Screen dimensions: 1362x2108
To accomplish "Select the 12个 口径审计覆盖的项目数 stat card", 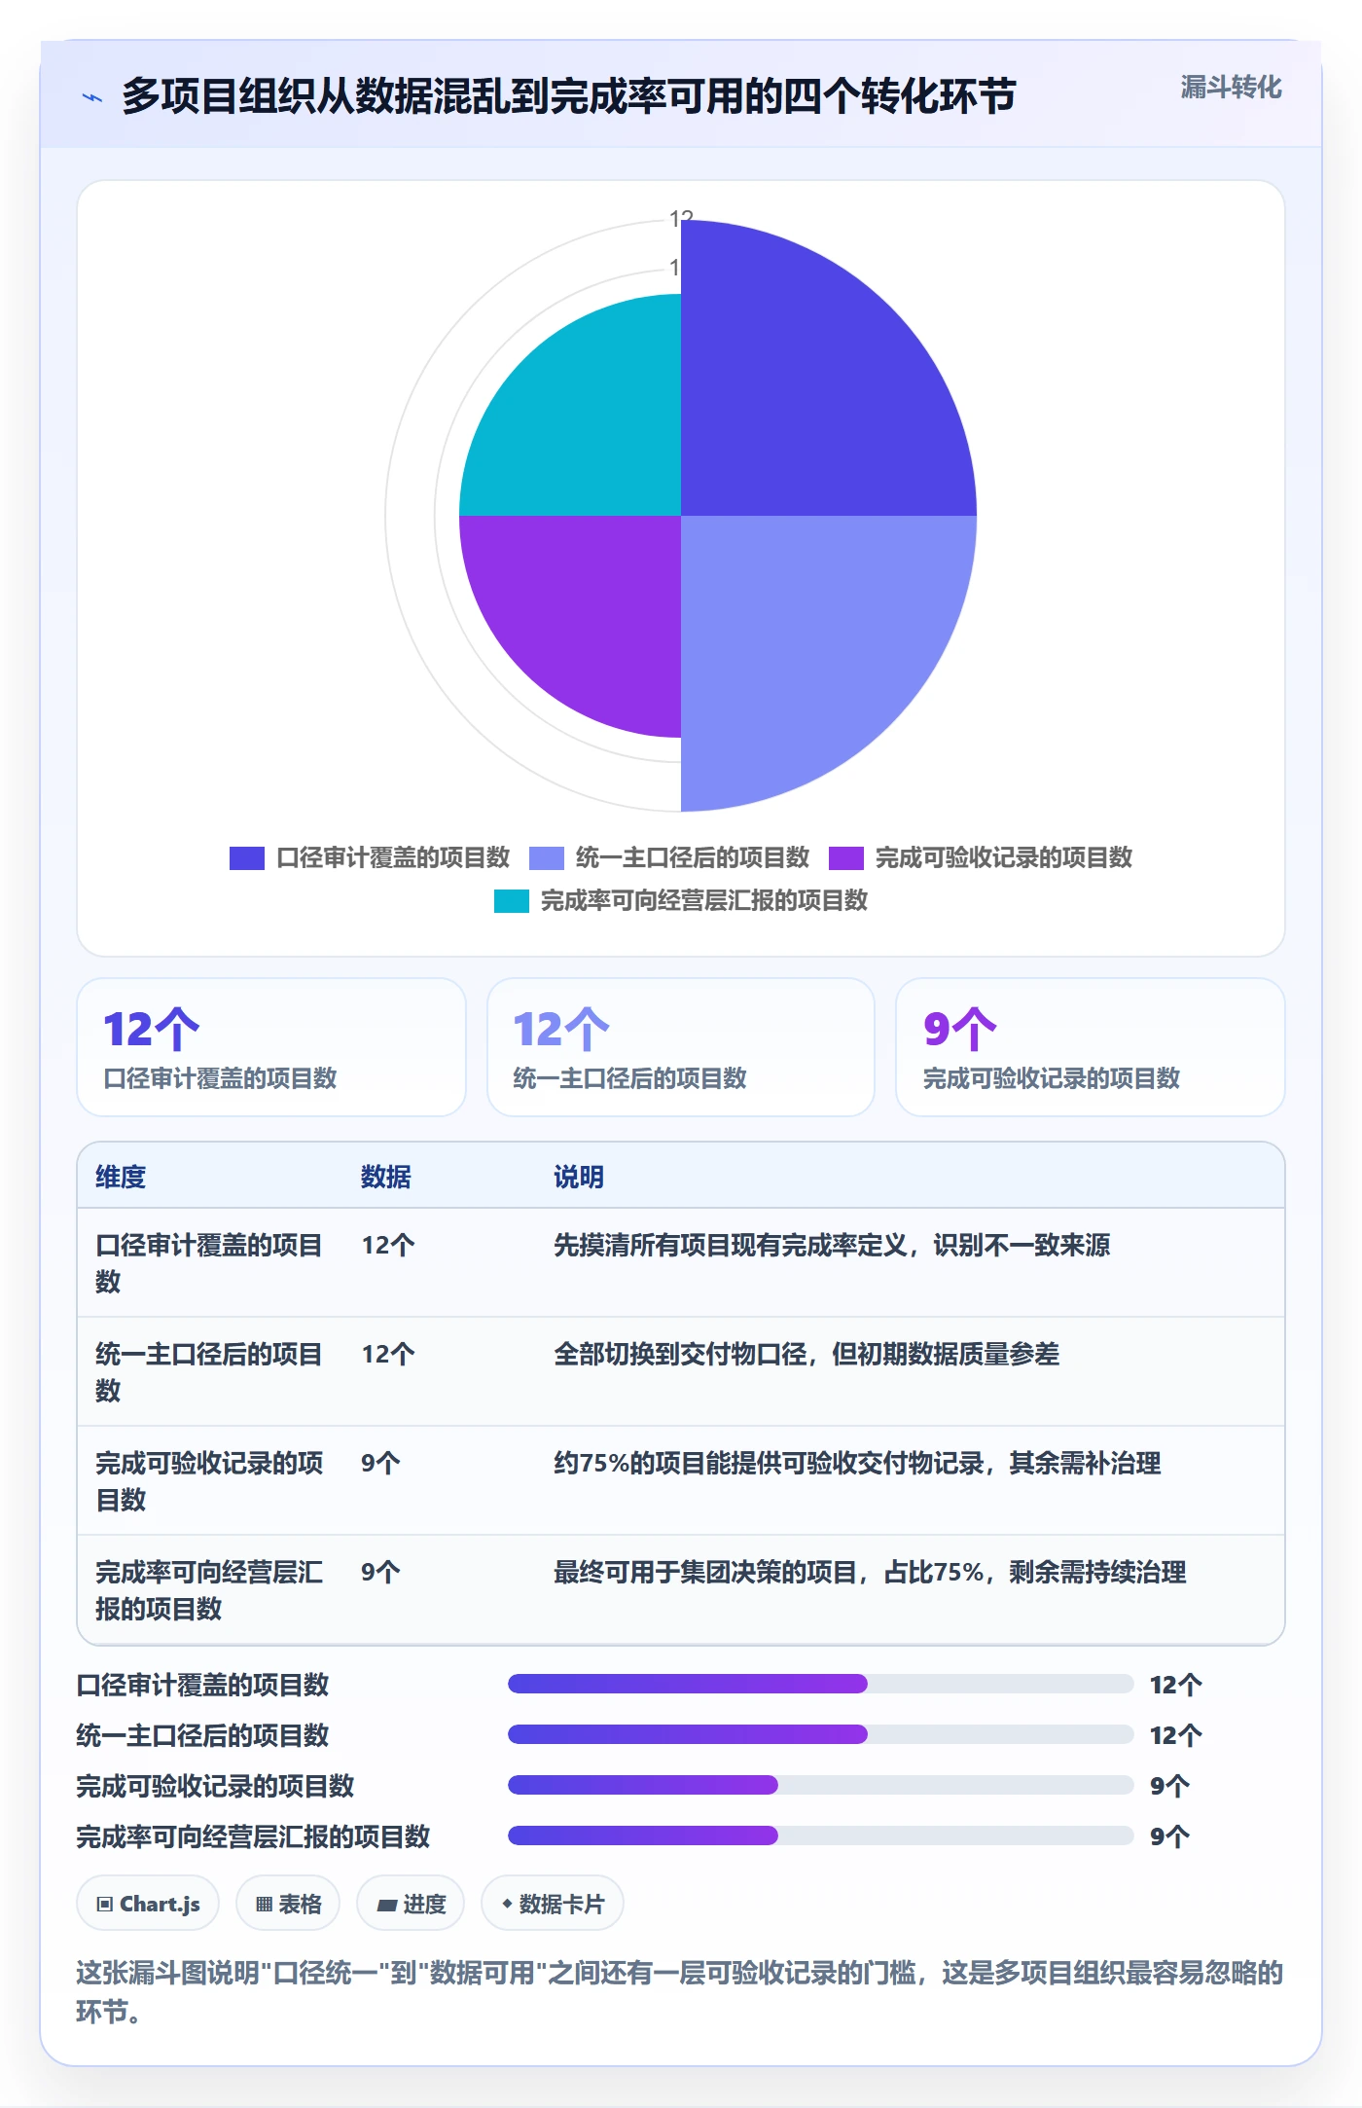I will click(x=271, y=1047).
